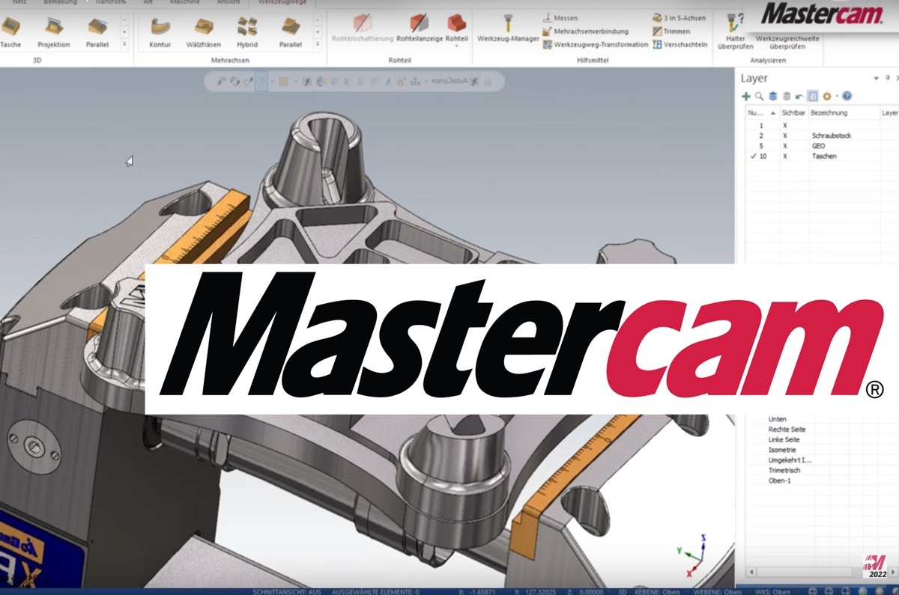Select the Oben-1 plane
This screenshot has height=595, width=899.
tap(779, 480)
